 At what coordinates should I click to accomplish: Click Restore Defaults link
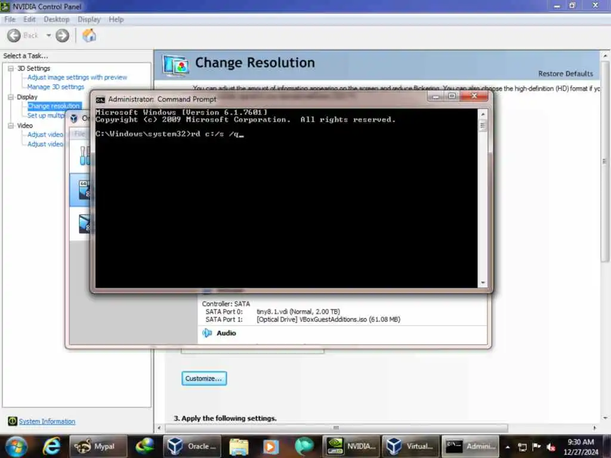[x=566, y=73]
